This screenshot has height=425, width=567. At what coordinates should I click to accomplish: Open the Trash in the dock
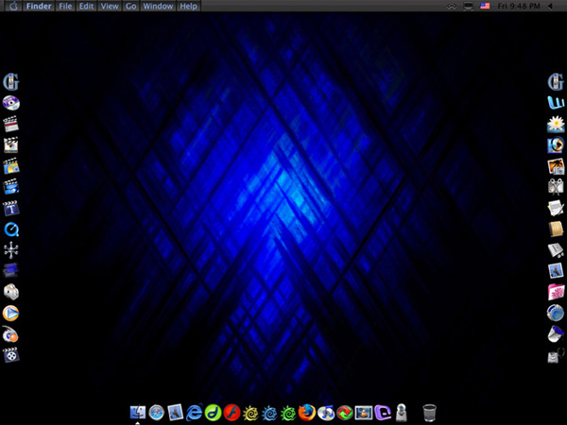pos(430,412)
